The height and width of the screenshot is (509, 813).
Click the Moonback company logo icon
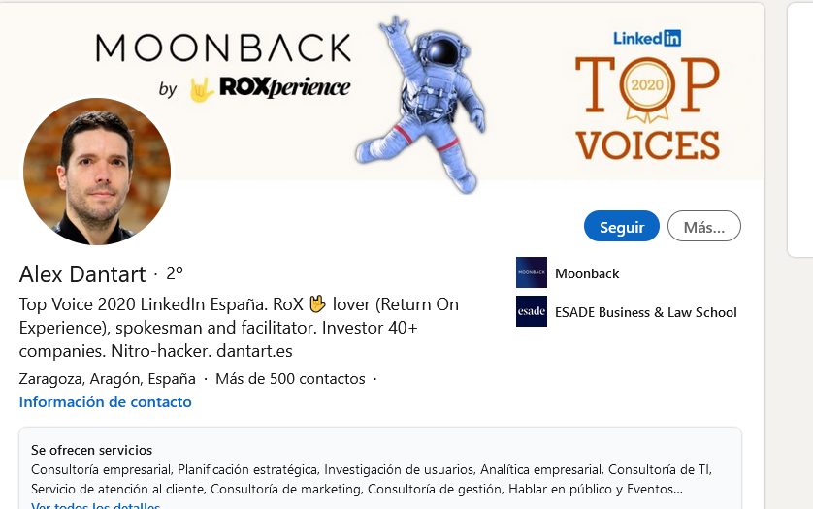click(x=532, y=272)
